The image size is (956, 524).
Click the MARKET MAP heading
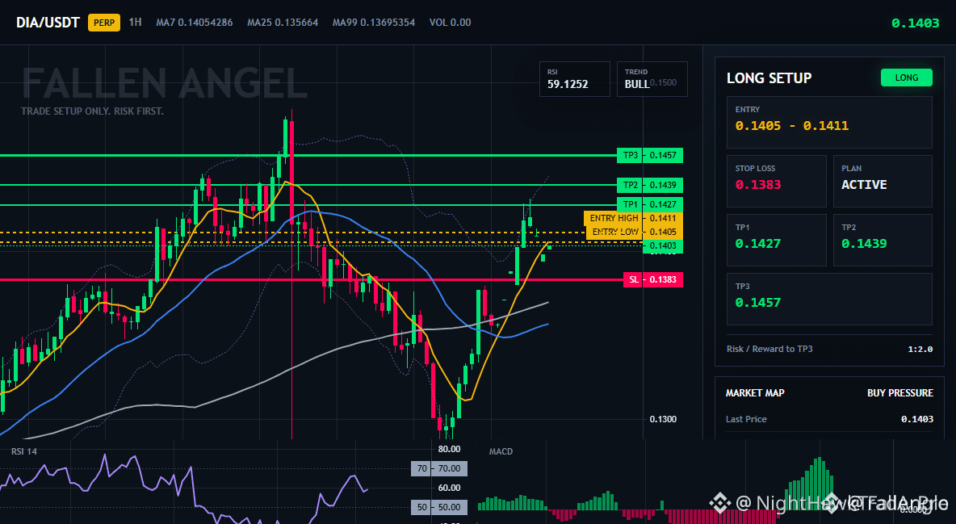click(x=755, y=393)
